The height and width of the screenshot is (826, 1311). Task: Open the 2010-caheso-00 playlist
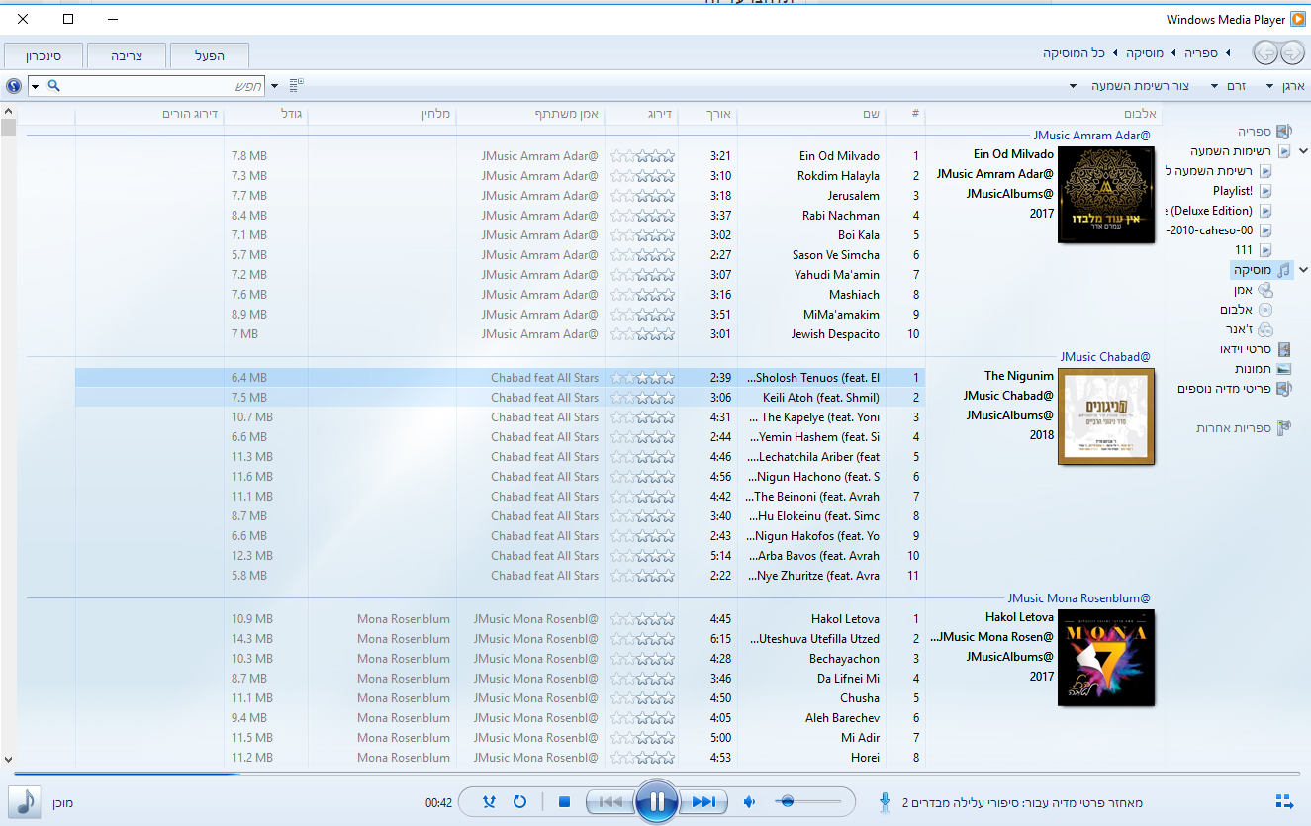1219,230
